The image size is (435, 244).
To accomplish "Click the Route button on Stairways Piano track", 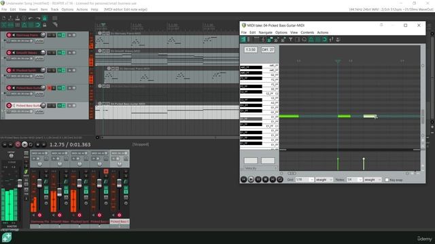I will (39, 41).
